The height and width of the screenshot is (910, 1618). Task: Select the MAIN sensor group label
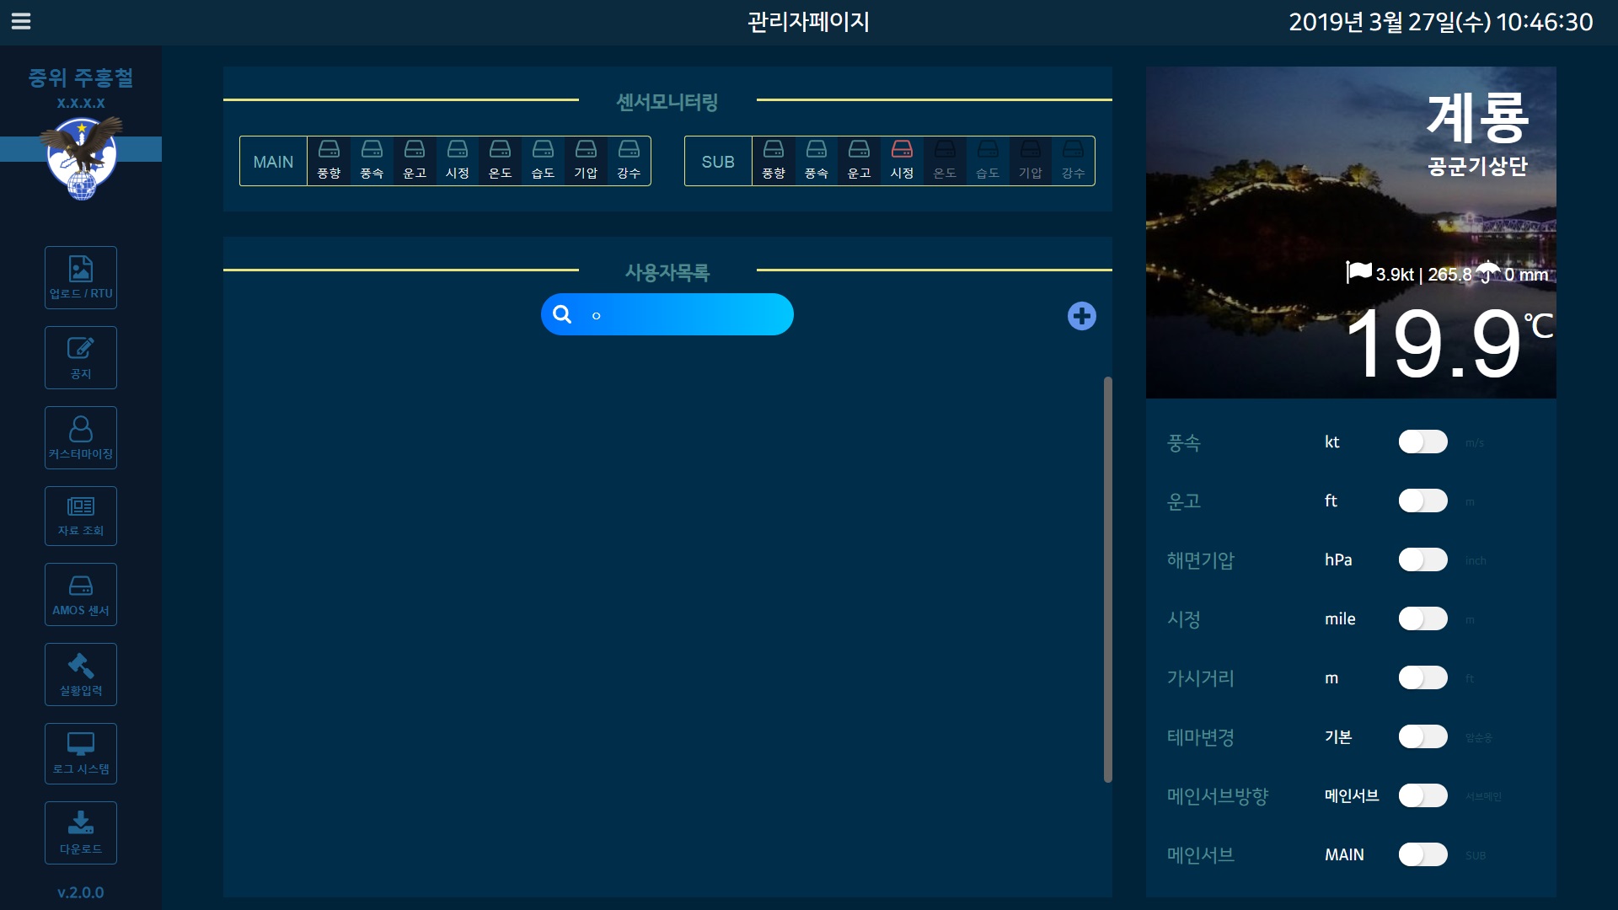pyautogui.click(x=273, y=162)
